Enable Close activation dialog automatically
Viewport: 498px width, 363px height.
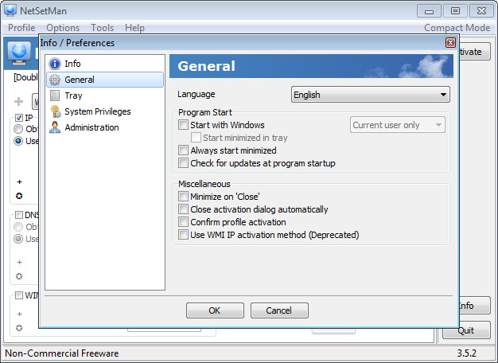point(184,209)
